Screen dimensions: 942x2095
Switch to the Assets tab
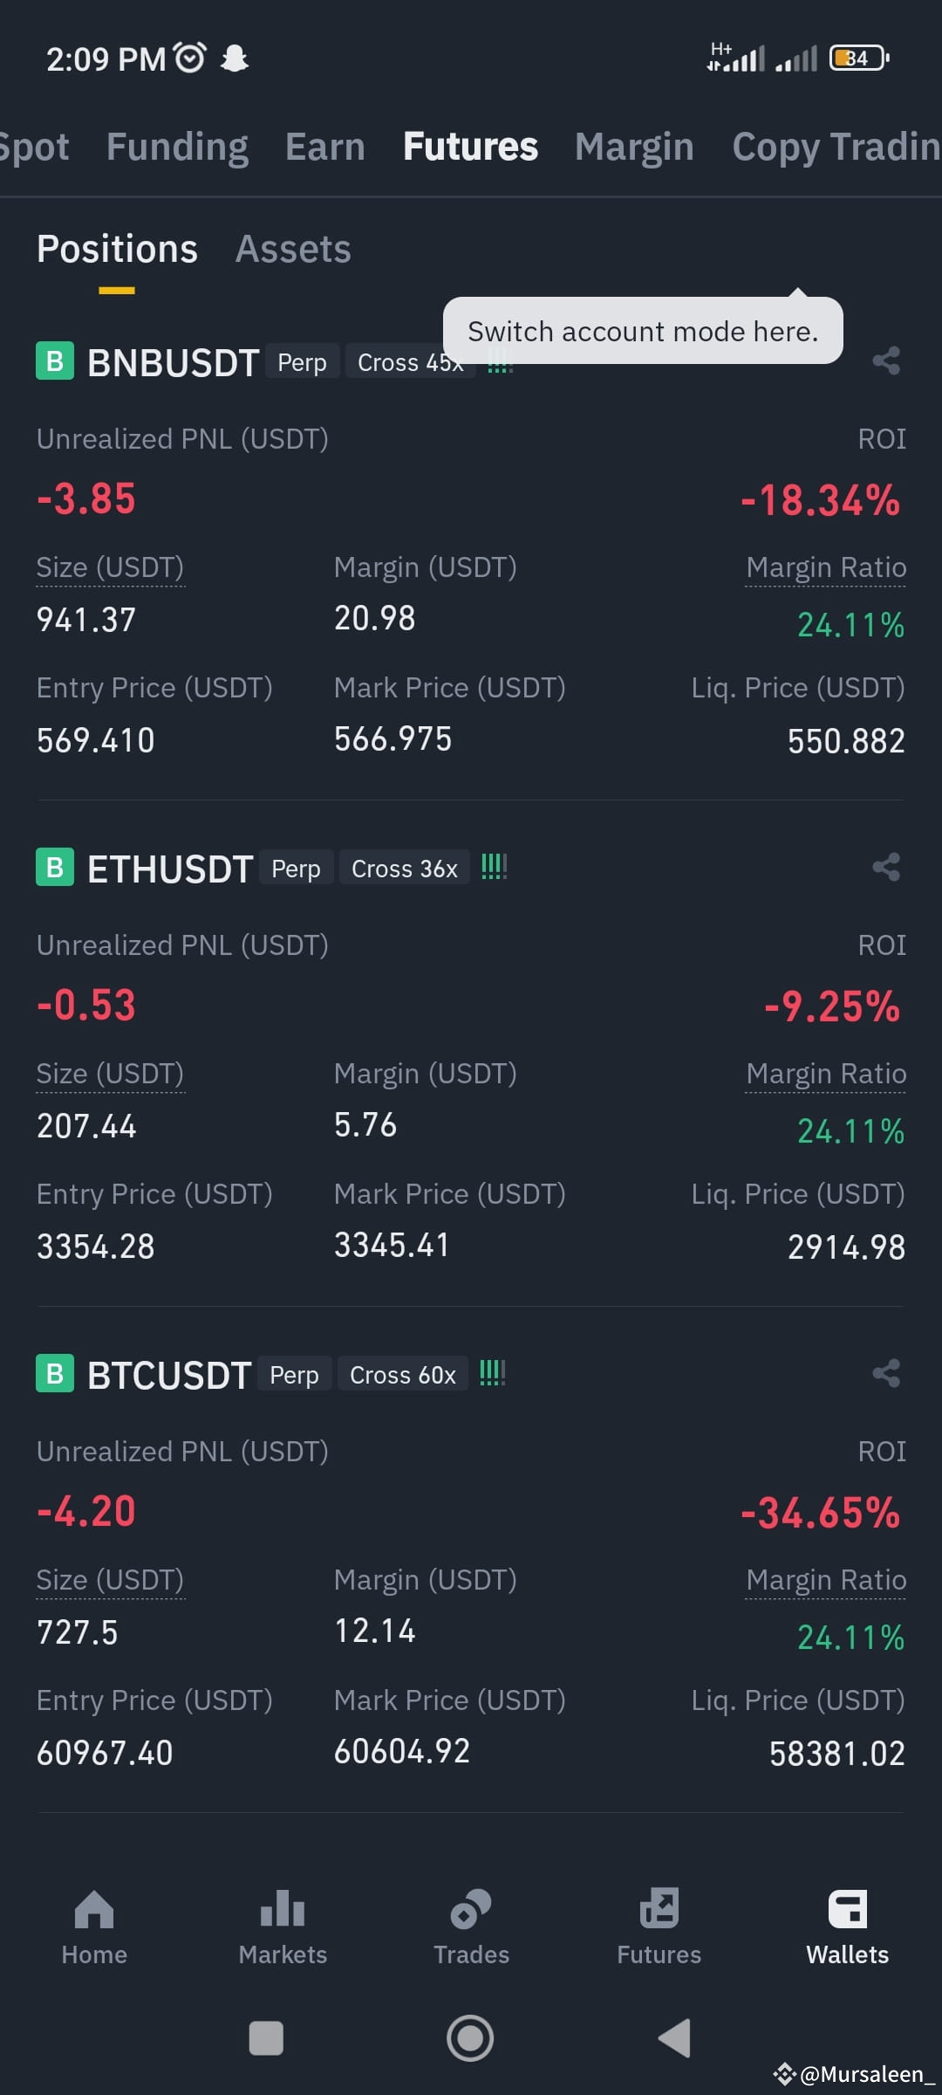tap(293, 250)
